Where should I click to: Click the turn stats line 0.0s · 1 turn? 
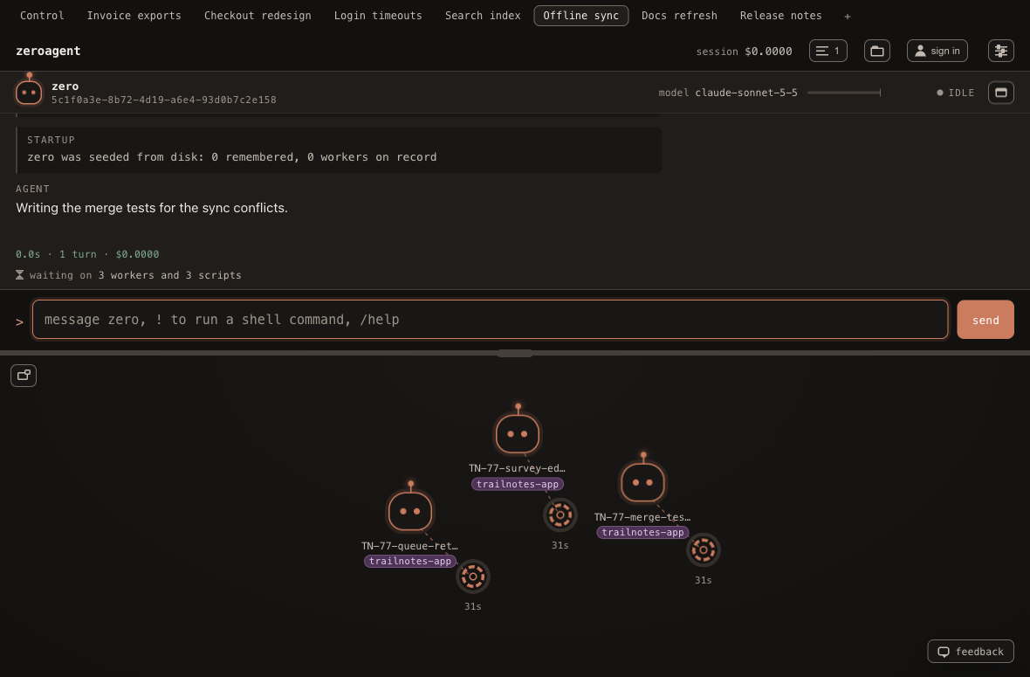(x=87, y=253)
